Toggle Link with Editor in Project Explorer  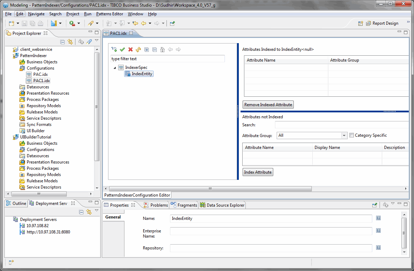click(x=70, y=42)
